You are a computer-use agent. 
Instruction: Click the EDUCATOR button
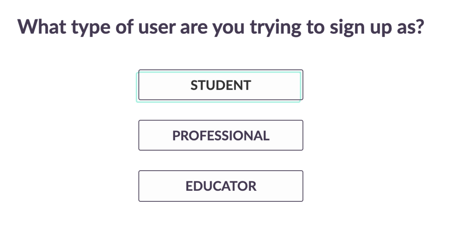220,186
